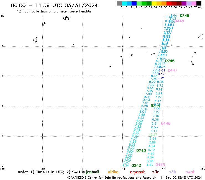205x180 pixels.
Task: Click the wave height value 5.78
Action: click(x=137, y=130)
